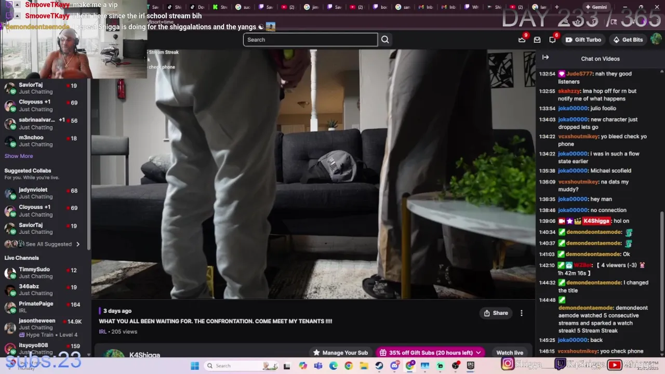
Task: Click the Suggested Collabs heading
Action: click(28, 171)
